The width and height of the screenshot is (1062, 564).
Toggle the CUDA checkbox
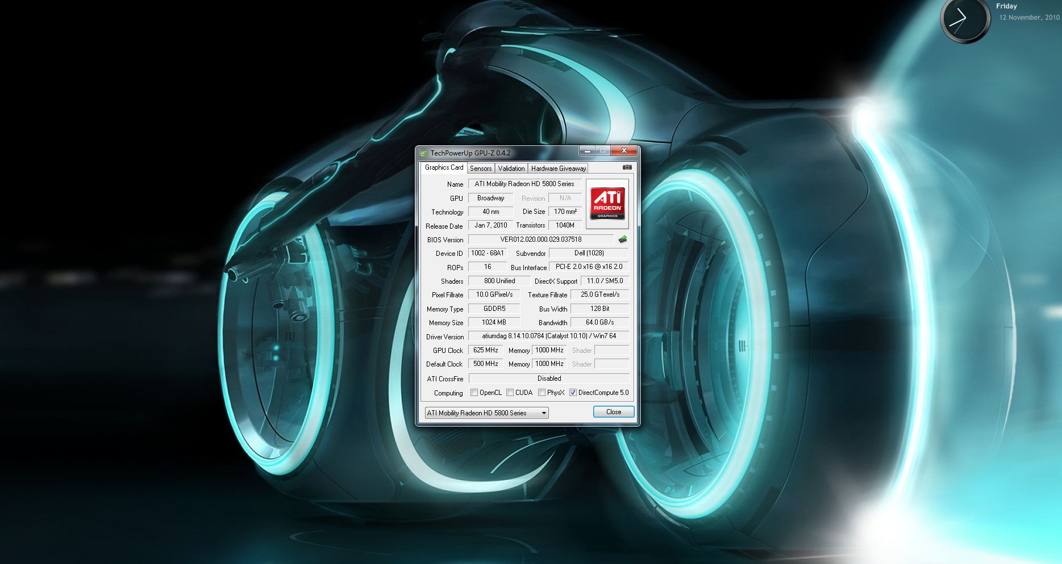[x=510, y=393]
